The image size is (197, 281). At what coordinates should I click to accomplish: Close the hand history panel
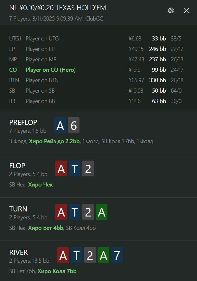pyautogui.click(x=187, y=10)
